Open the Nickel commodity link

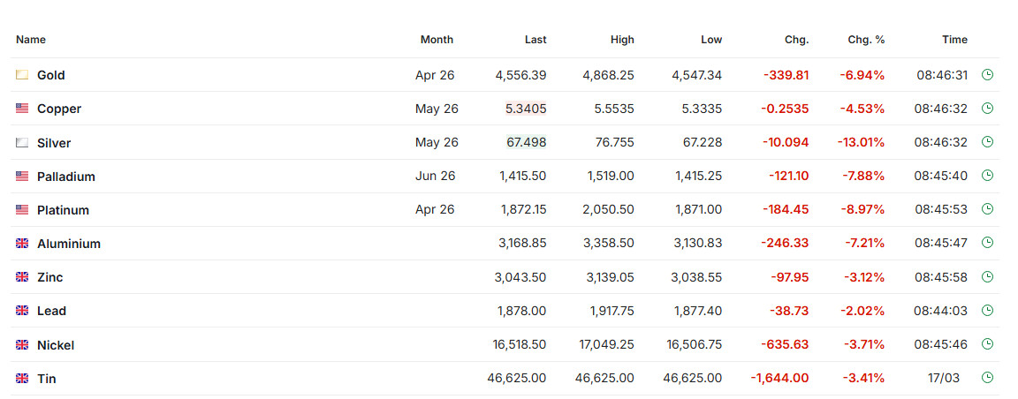[56, 345]
